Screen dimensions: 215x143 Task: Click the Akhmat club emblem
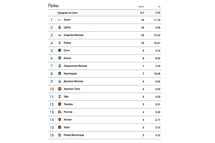(59, 58)
